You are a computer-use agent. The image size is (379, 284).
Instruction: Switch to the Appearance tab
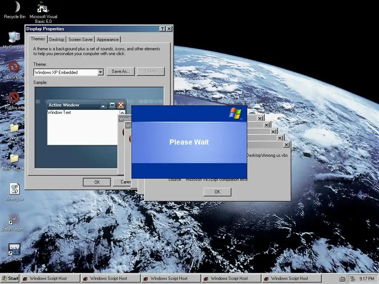pos(108,40)
